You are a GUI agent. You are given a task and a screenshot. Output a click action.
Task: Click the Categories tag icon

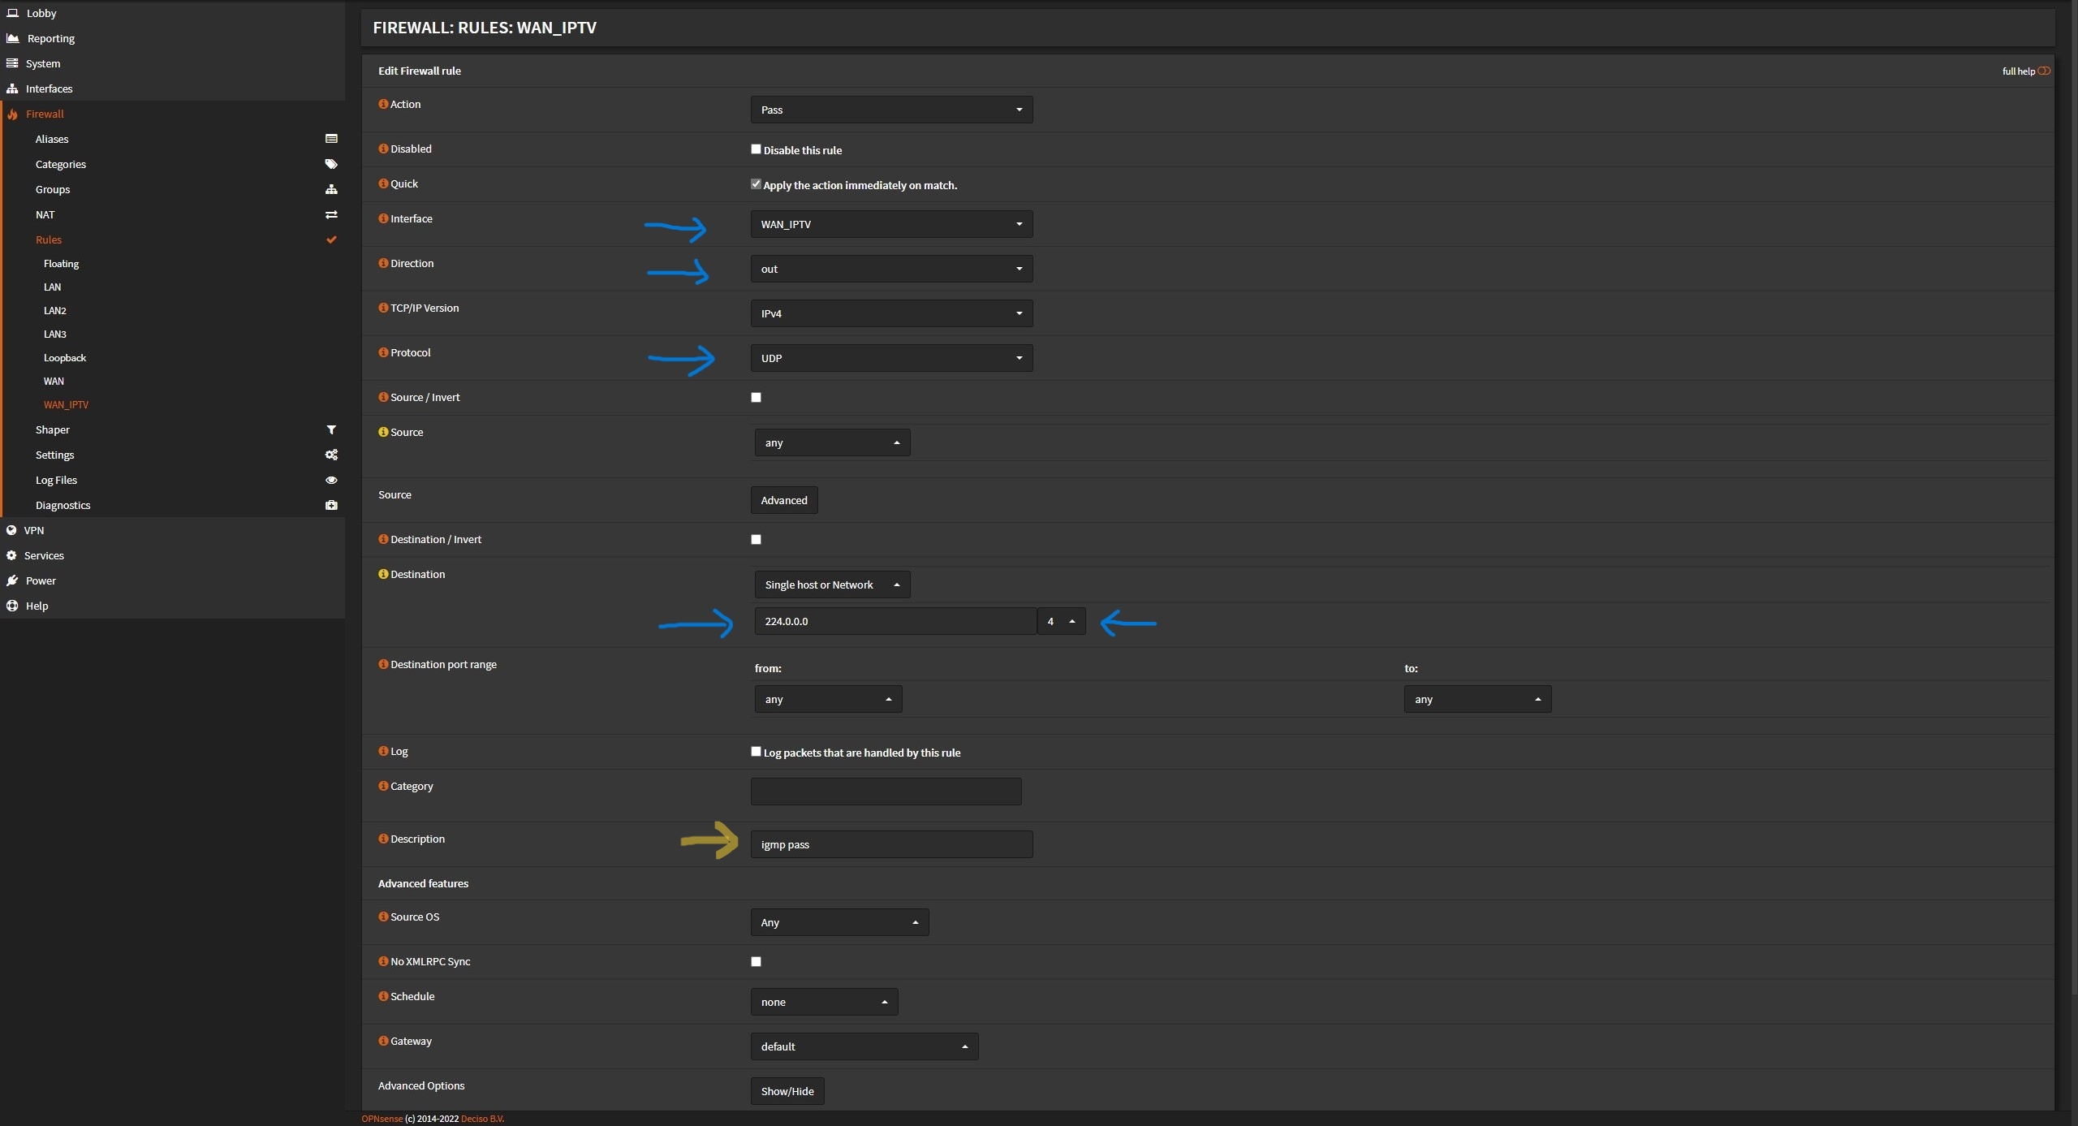tap(331, 164)
